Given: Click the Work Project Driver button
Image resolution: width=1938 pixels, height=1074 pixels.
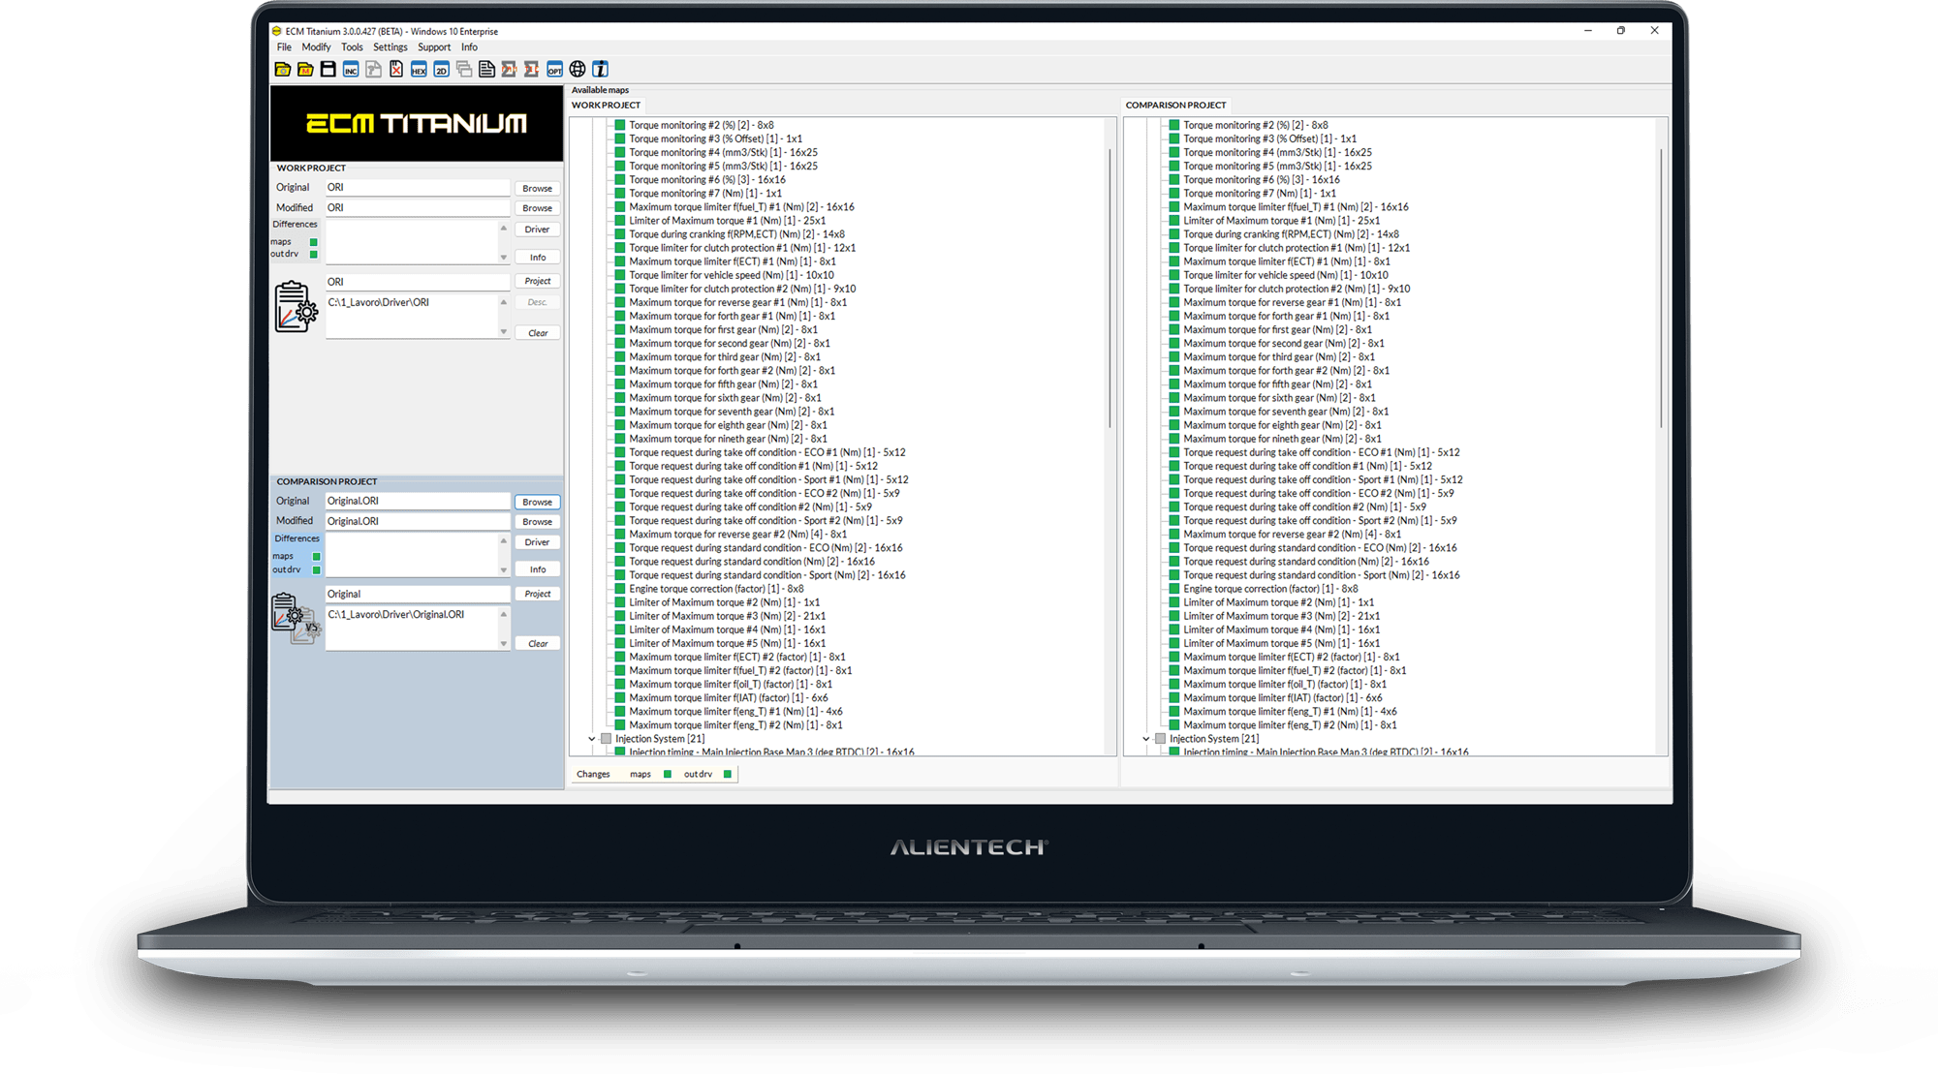Looking at the screenshot, I should [537, 230].
